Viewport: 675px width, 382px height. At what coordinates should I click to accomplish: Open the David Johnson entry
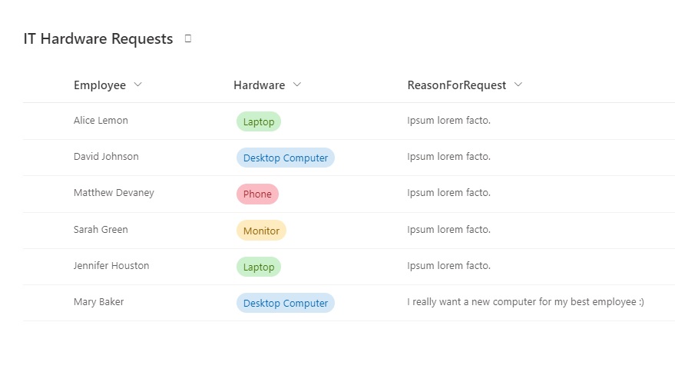click(106, 156)
